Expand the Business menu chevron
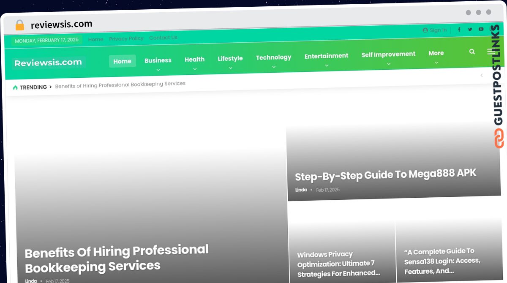Viewport: 507px width, 283px height. click(x=158, y=70)
